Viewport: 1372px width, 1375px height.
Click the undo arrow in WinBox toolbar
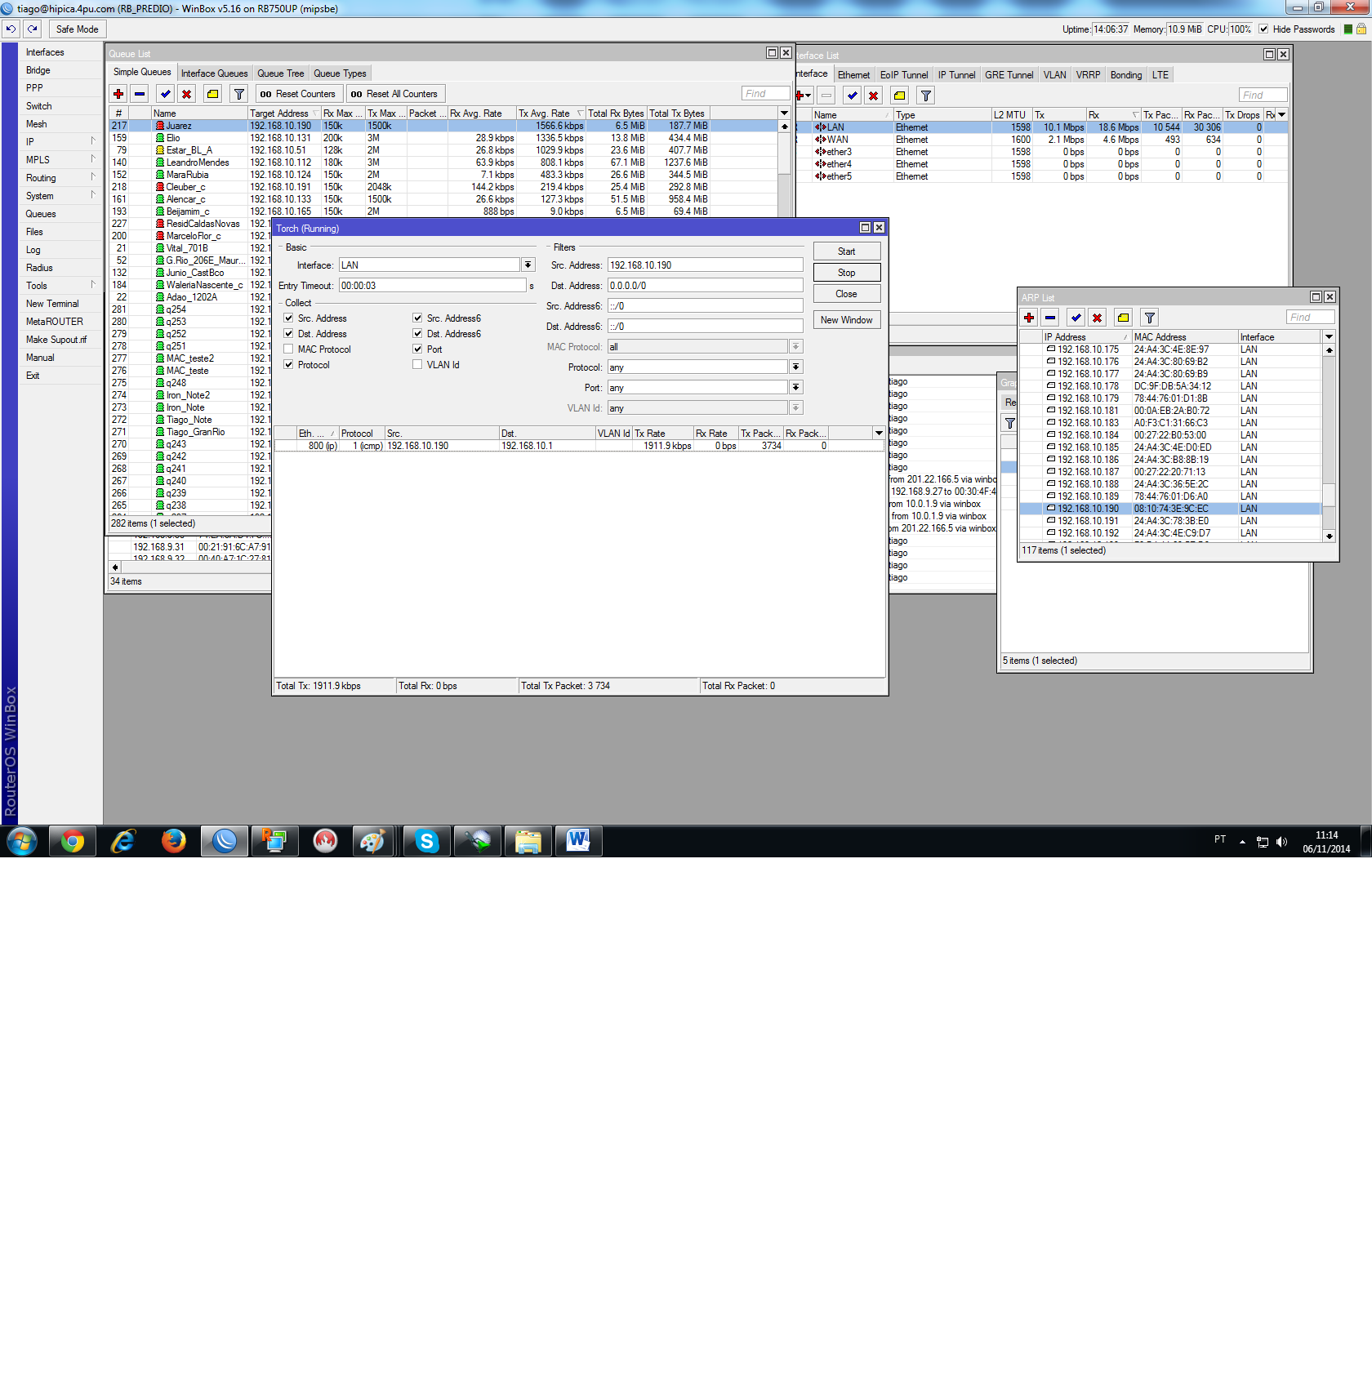point(11,29)
